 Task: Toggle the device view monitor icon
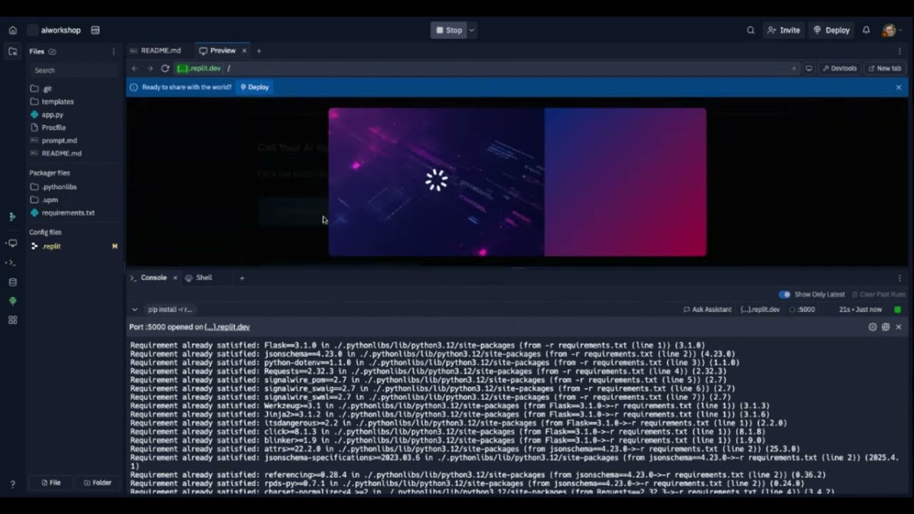click(x=809, y=69)
